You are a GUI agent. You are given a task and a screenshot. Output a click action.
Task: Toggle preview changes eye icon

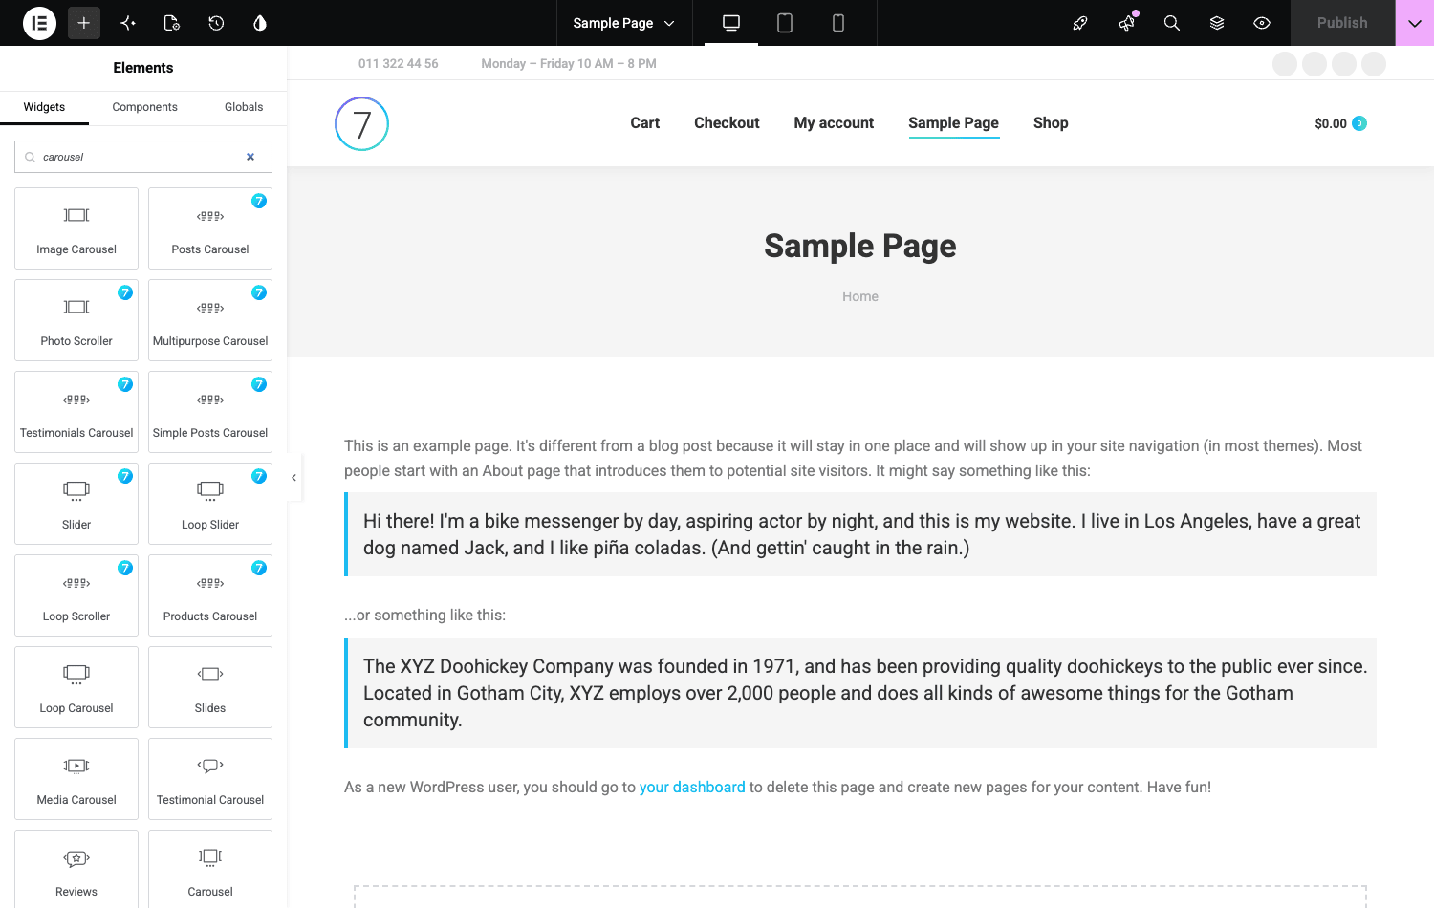[x=1262, y=23]
